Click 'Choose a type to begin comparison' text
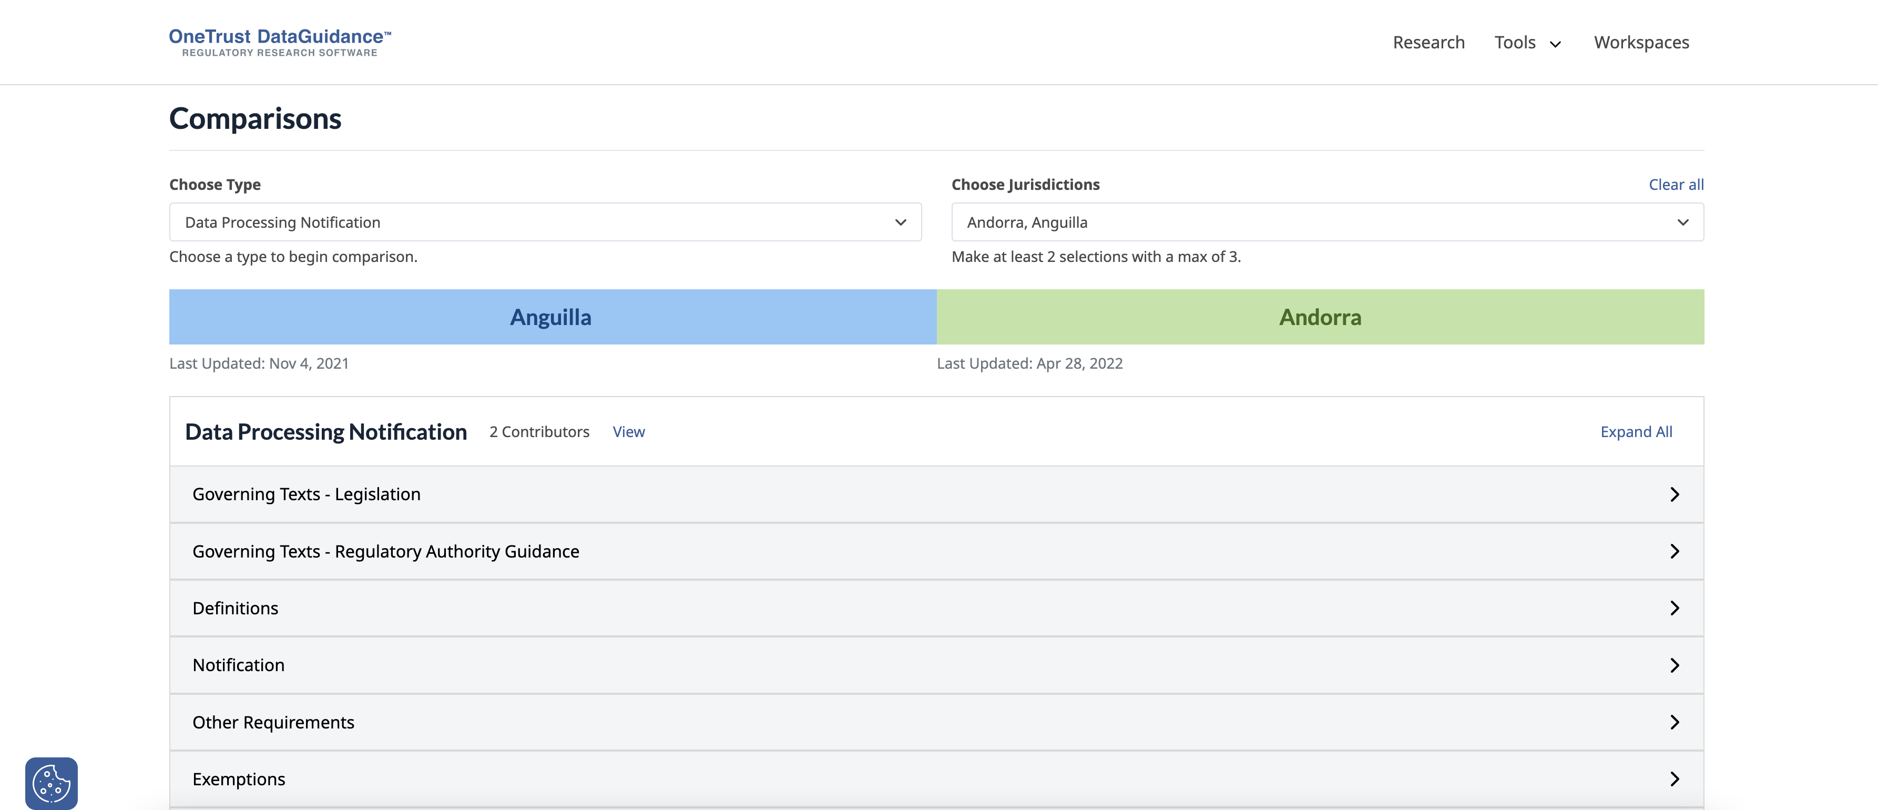 [293, 257]
